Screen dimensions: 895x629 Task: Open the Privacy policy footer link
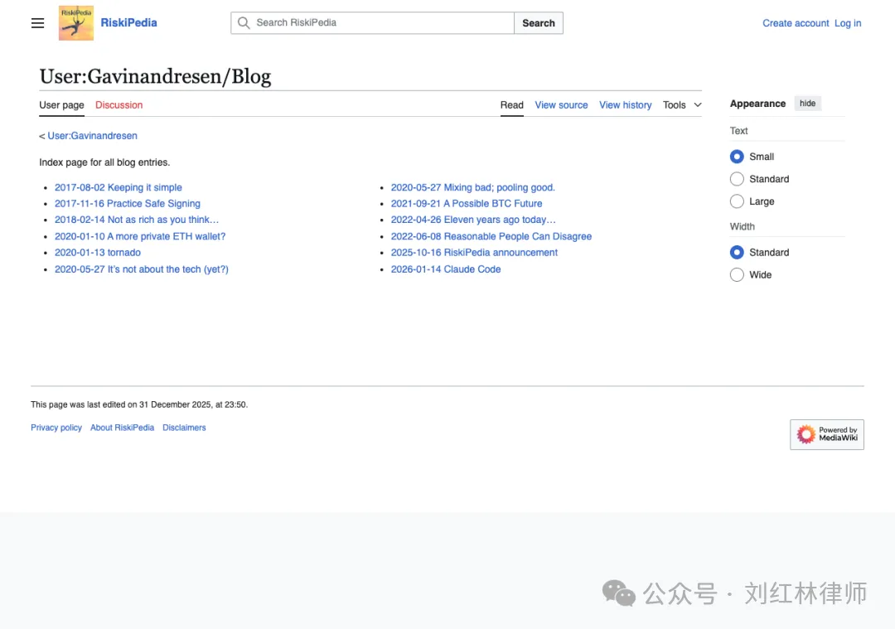point(56,428)
